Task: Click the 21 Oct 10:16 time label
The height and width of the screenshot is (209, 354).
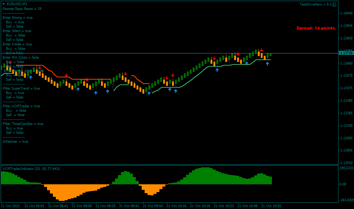Action: click(176, 206)
